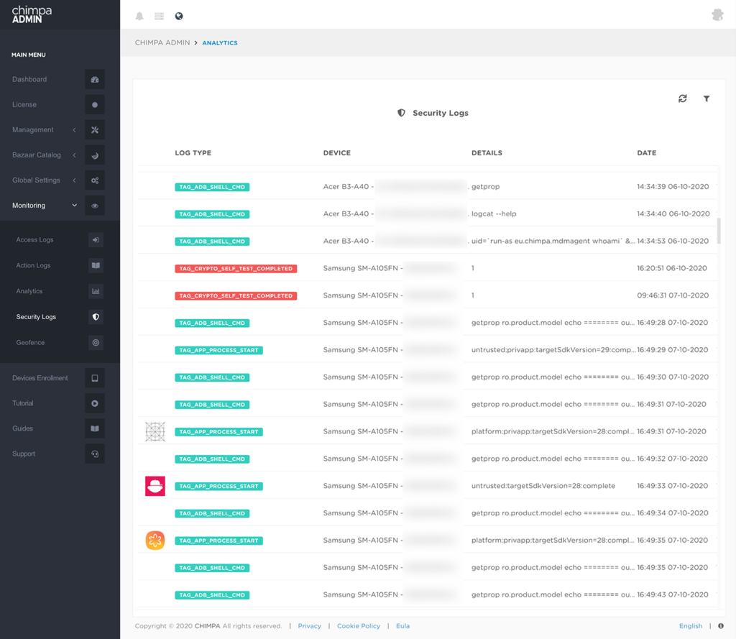The height and width of the screenshot is (639, 736).
Task: Refresh the Security Logs table
Action: pyautogui.click(x=683, y=98)
